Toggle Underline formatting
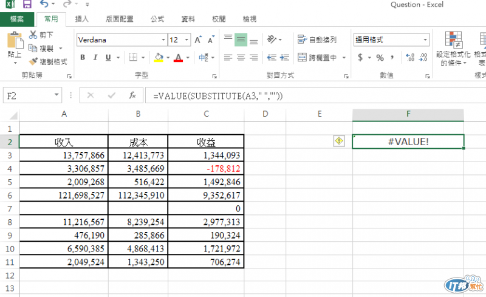The width and height of the screenshot is (486, 297). tap(108, 57)
